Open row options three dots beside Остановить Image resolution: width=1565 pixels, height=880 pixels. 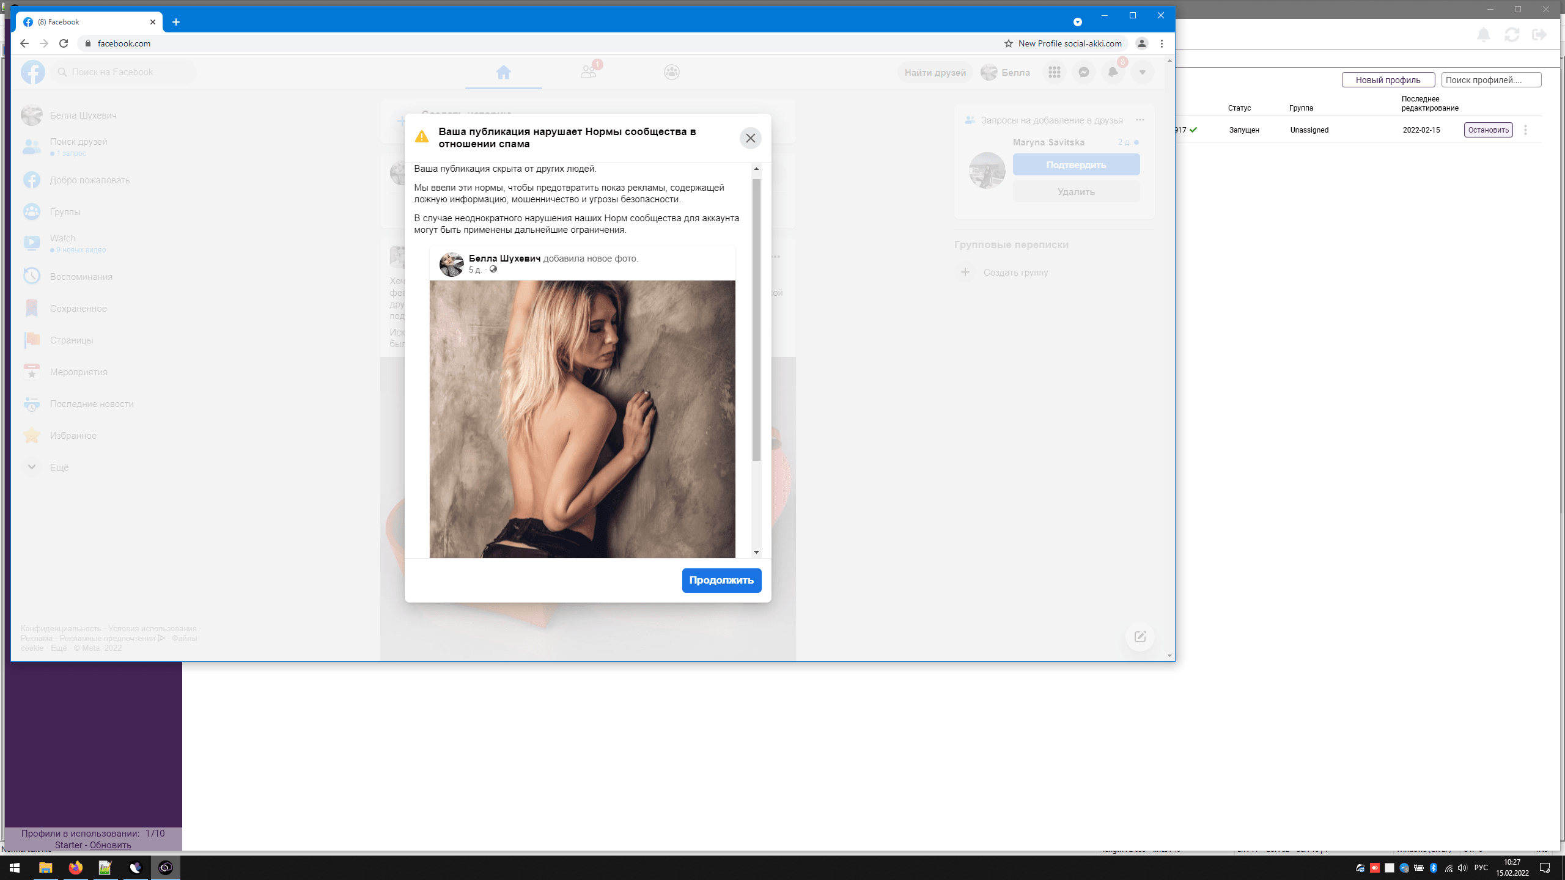1525,130
